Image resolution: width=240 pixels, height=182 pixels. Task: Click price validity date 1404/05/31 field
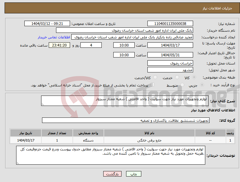click(170, 55)
